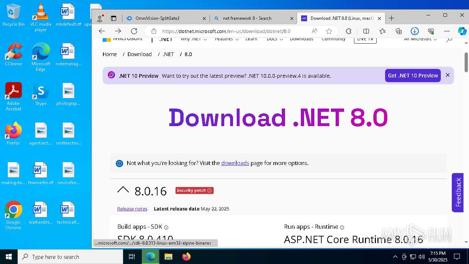Expand All Microsoft dropdown
This screenshot has width=469, height=264.
[x=420, y=39]
